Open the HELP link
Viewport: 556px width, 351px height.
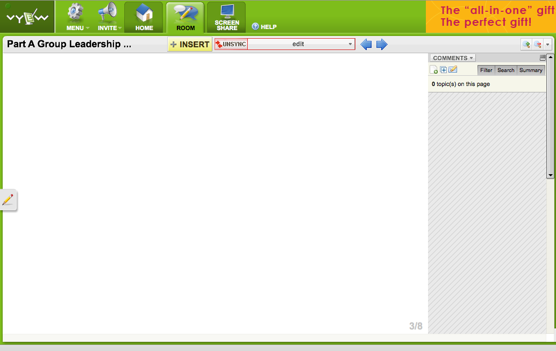264,26
